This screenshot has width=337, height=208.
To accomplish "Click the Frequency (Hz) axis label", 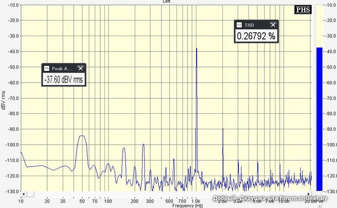I will (x=187, y=205).
